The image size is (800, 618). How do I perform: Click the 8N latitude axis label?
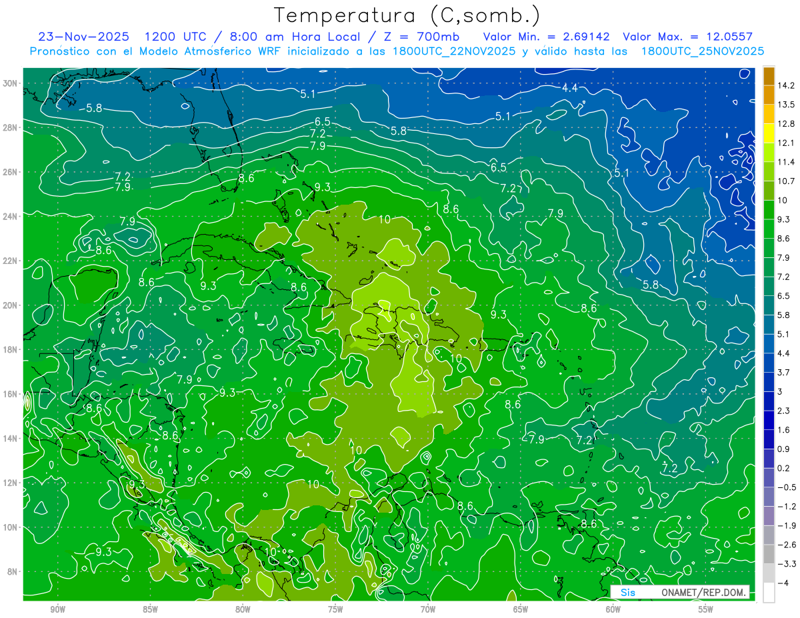point(13,571)
